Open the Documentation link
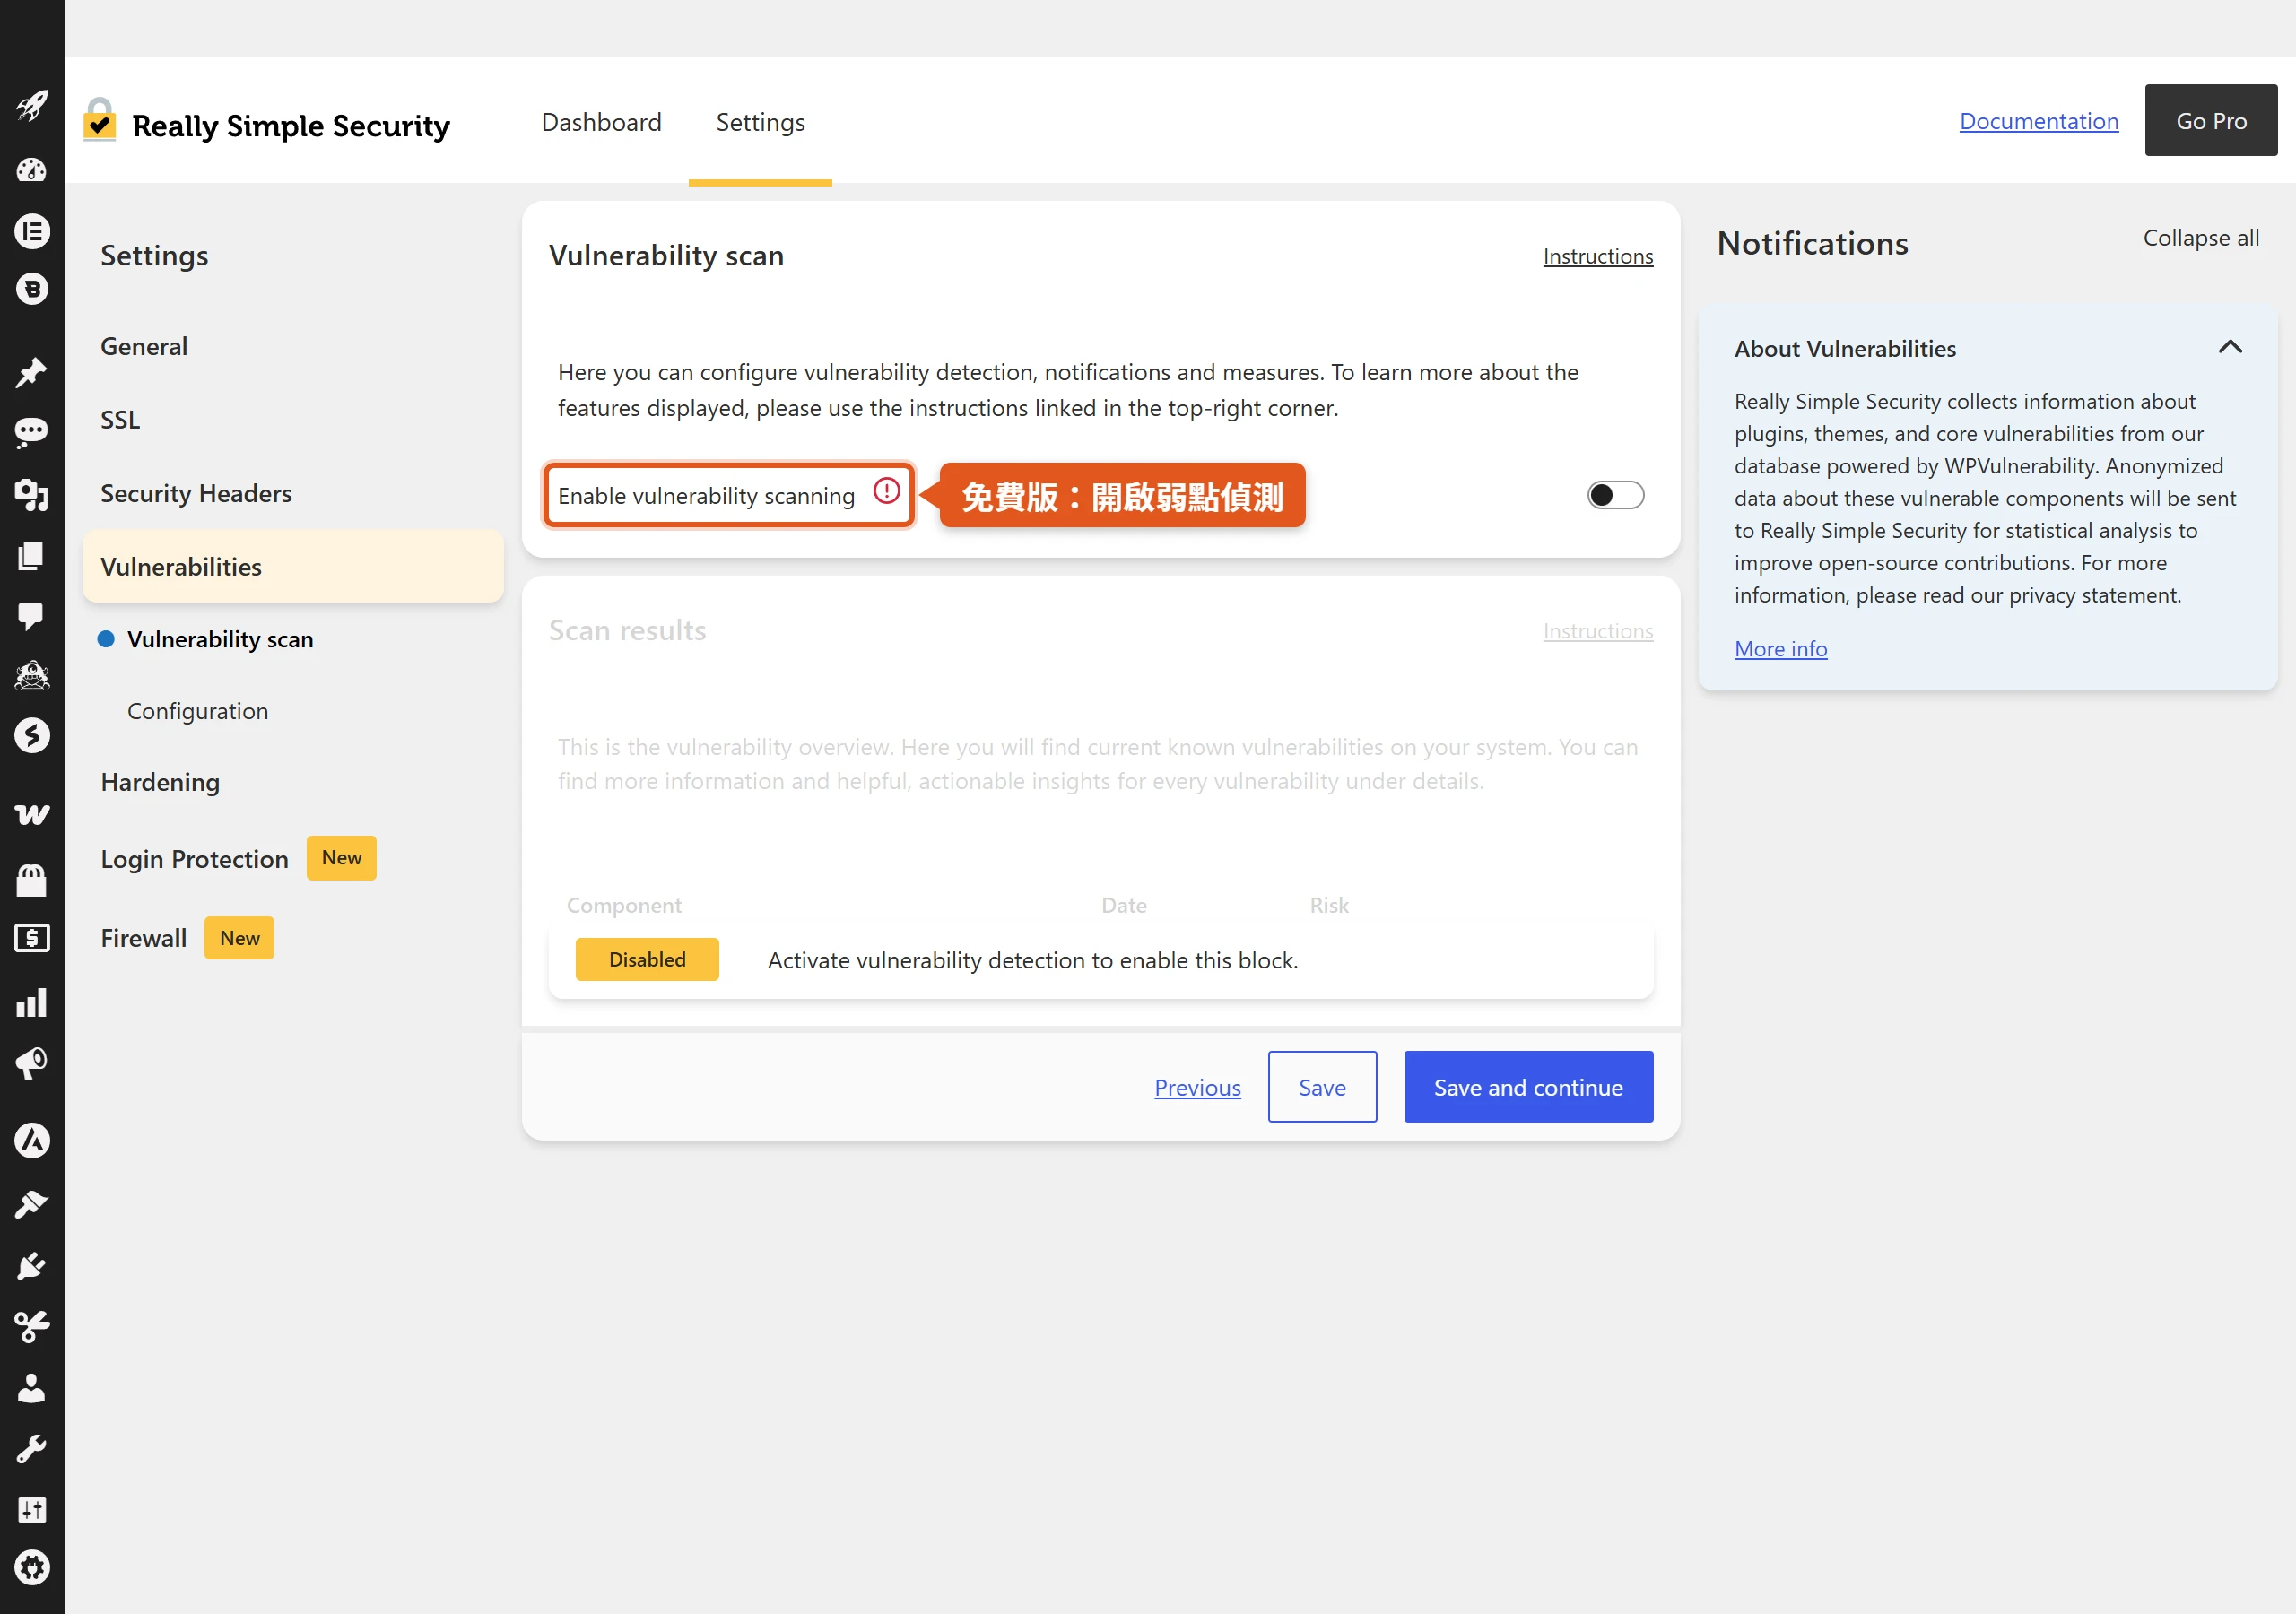This screenshot has height=1614, width=2296. tap(2039, 121)
